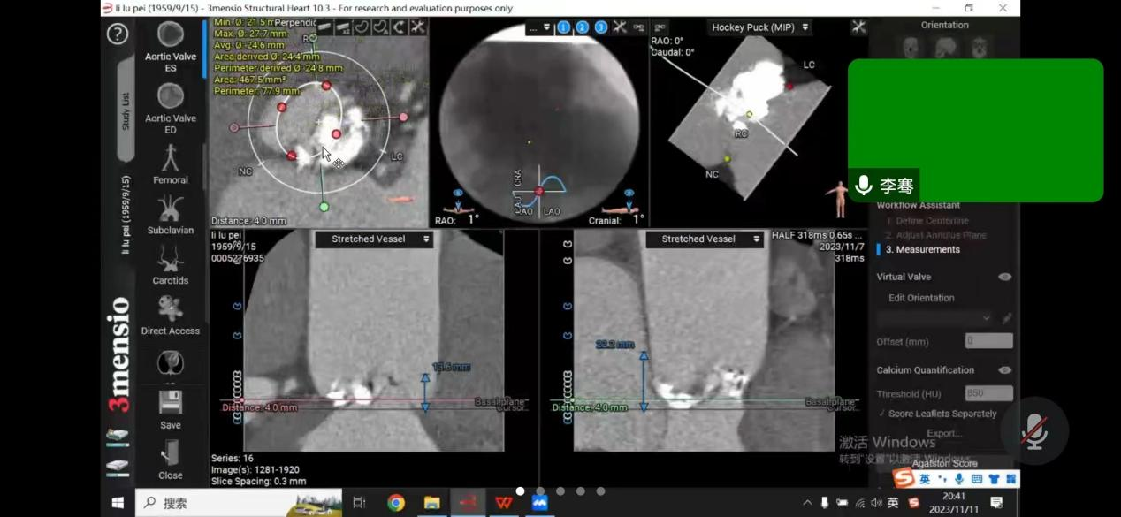Toggle Virtual Valve visibility eye
The width and height of the screenshot is (1121, 517).
(x=1004, y=277)
